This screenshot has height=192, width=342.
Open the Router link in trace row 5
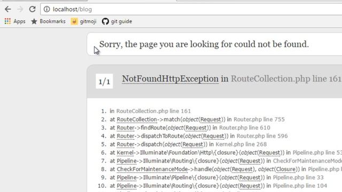tap(126, 144)
